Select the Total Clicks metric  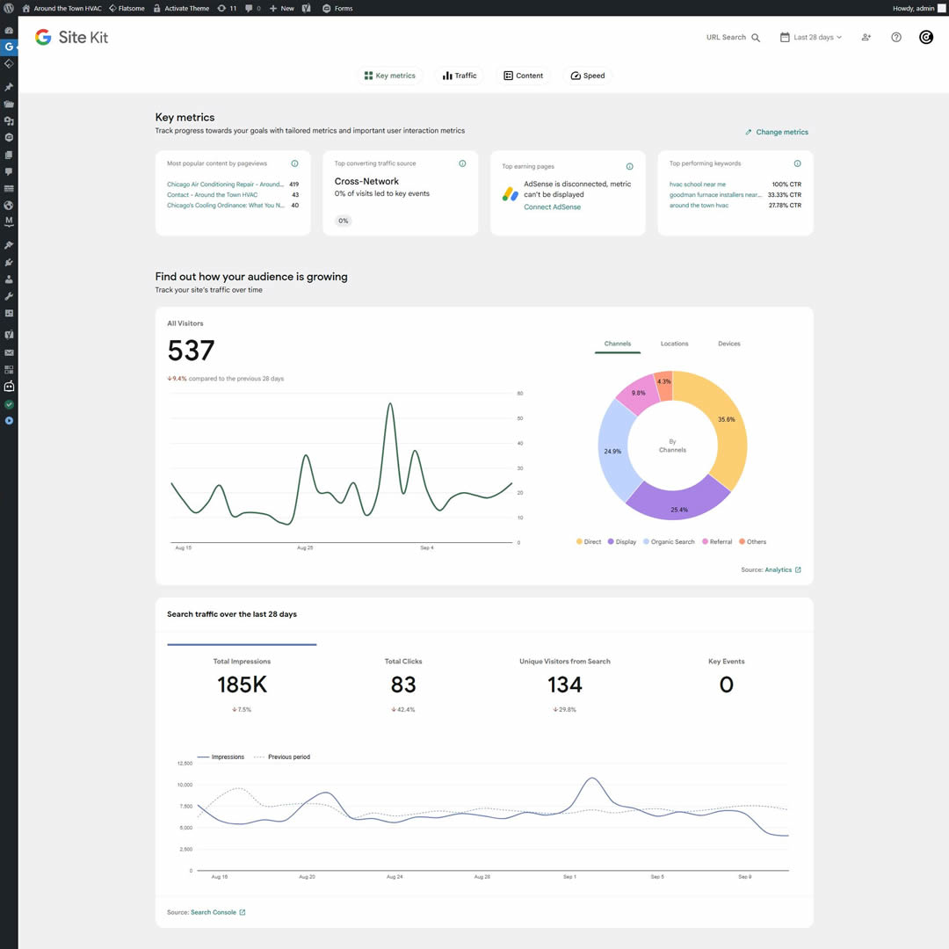(x=403, y=685)
